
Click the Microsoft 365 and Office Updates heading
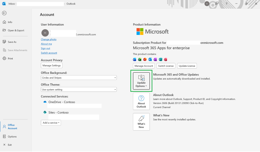tap(176, 75)
